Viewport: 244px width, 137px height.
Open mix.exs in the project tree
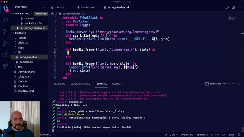pos(29,81)
